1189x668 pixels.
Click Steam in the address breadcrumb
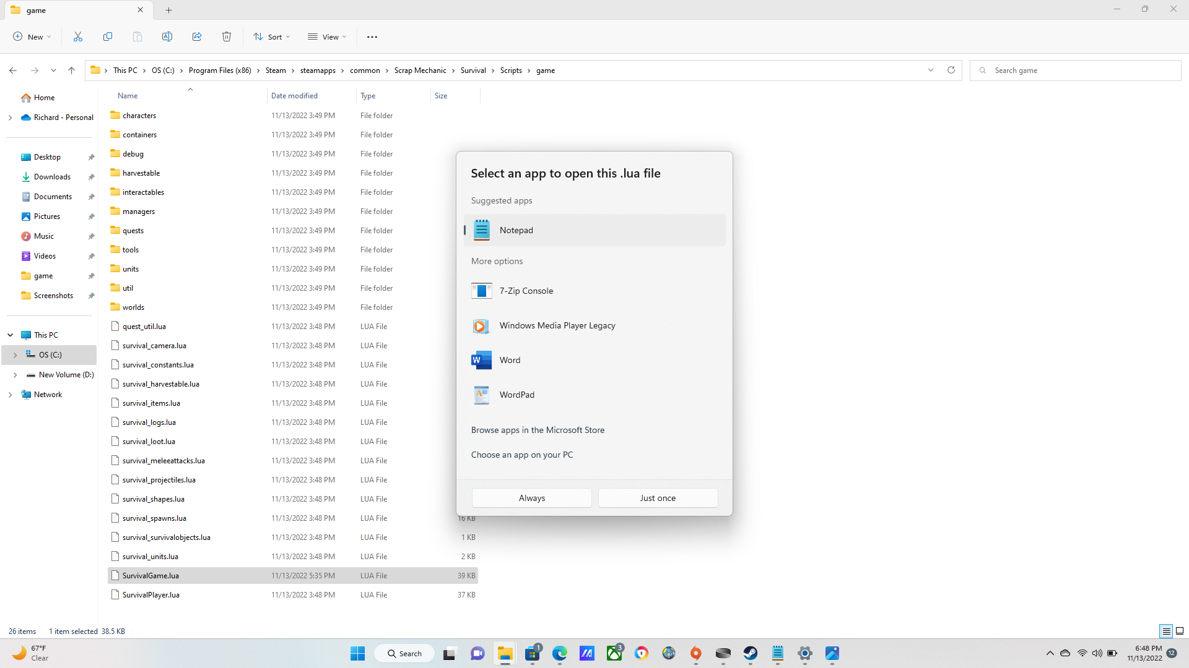[276, 71]
